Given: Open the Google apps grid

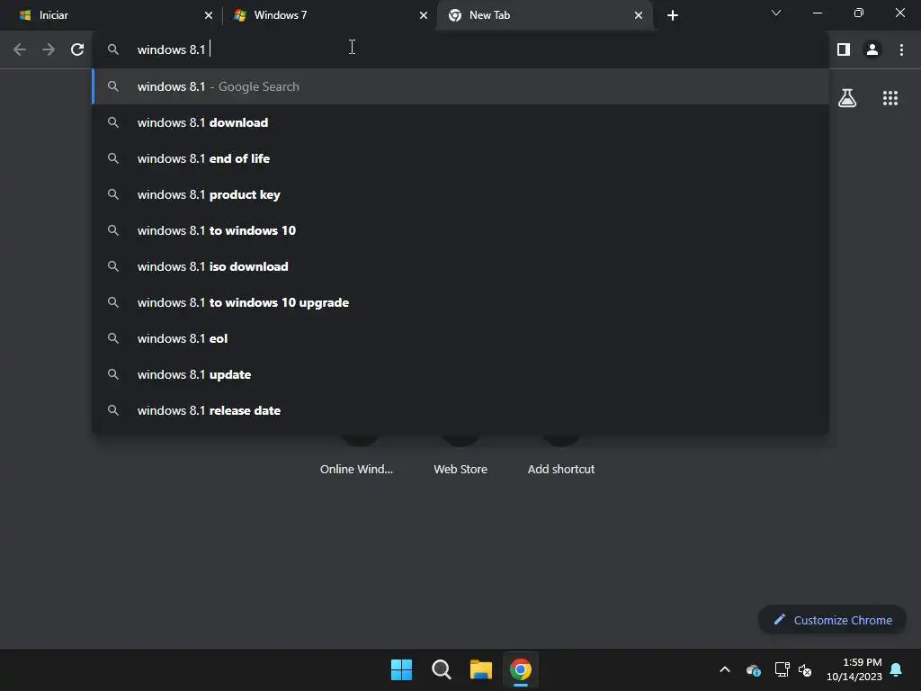Looking at the screenshot, I should [x=890, y=98].
